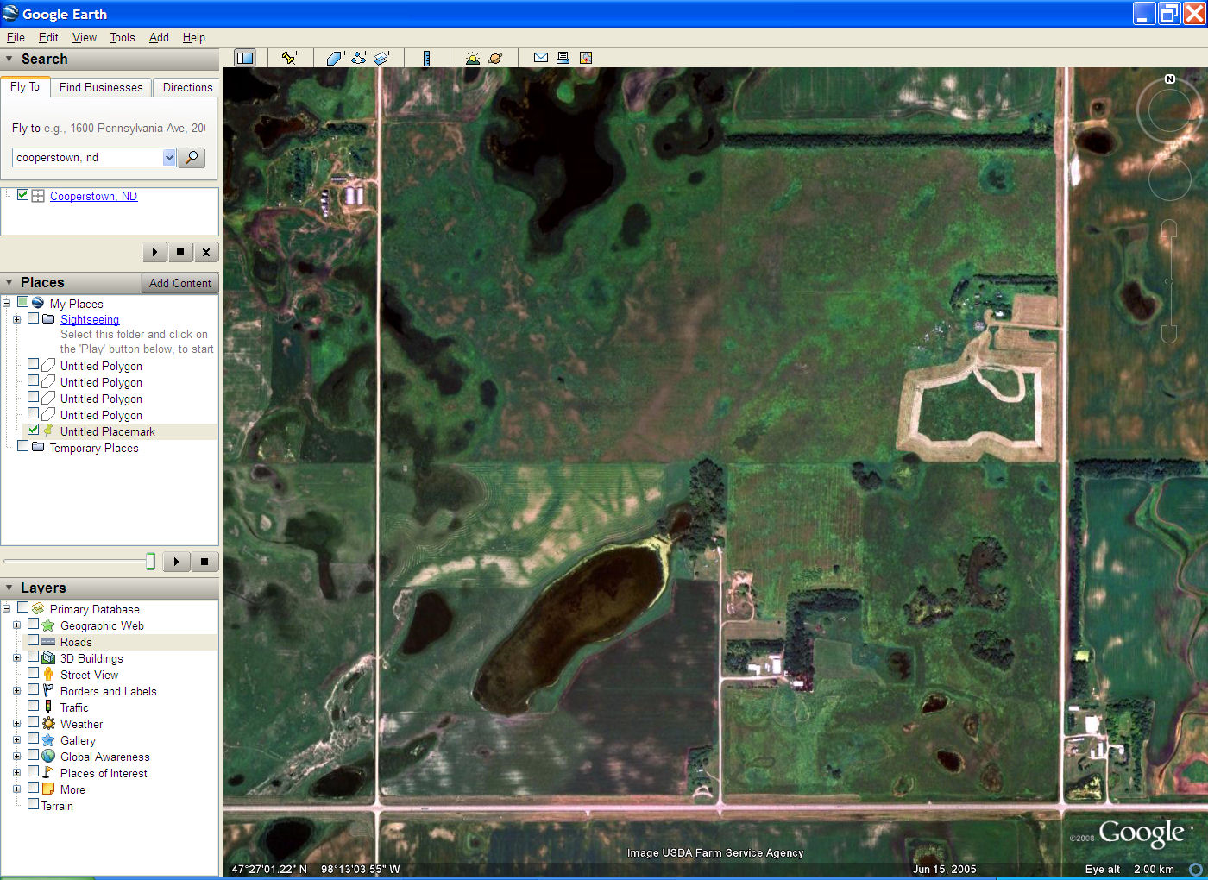
Task: Open the Add menu
Action: click(159, 37)
